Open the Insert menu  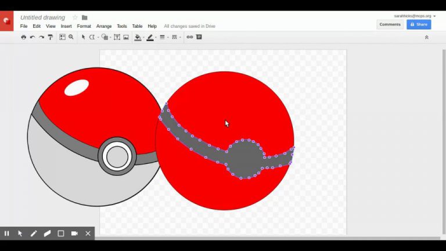click(66, 26)
